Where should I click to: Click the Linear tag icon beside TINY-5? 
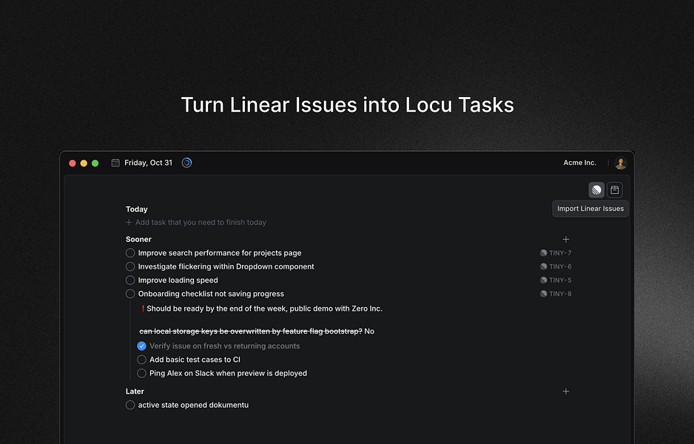click(545, 280)
